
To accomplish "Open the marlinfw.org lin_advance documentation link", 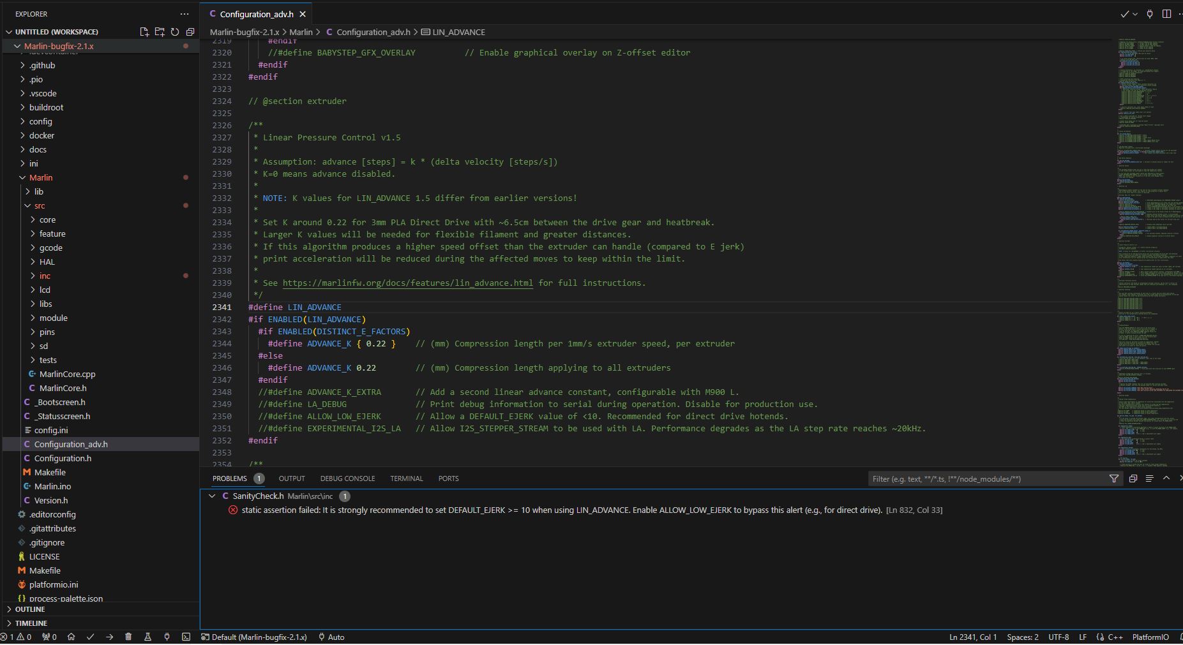I will 407,283.
